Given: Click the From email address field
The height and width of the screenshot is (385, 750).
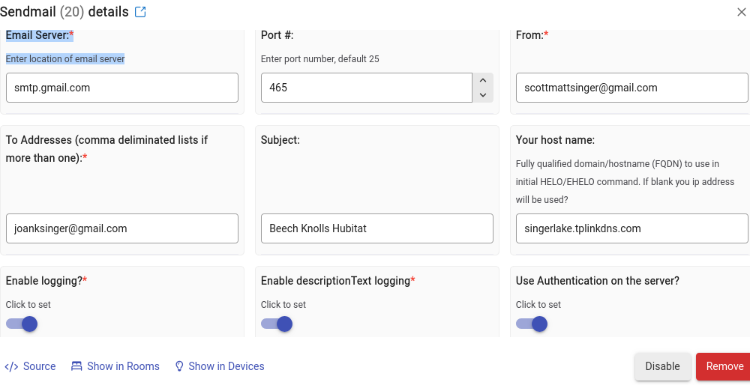Looking at the screenshot, I should [631, 88].
